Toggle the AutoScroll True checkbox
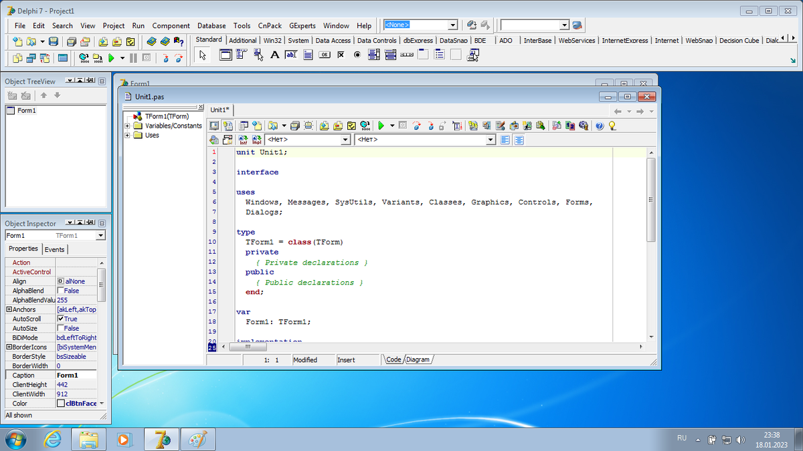 pos(61,319)
